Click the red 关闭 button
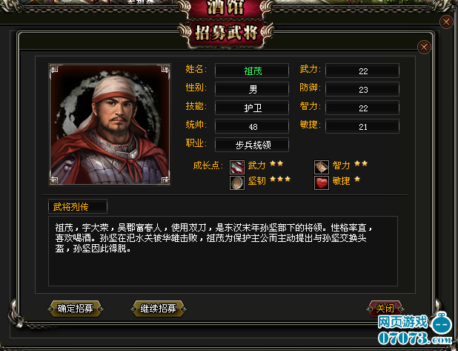This screenshot has height=351, width=458. tap(385, 308)
